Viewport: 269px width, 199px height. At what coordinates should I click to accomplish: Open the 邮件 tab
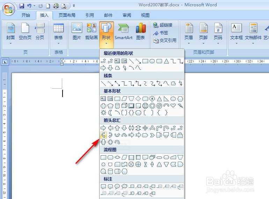click(108, 15)
